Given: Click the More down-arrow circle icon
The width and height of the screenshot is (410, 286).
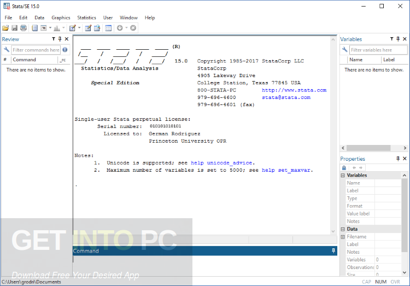Looking at the screenshot, I should pos(120,28).
